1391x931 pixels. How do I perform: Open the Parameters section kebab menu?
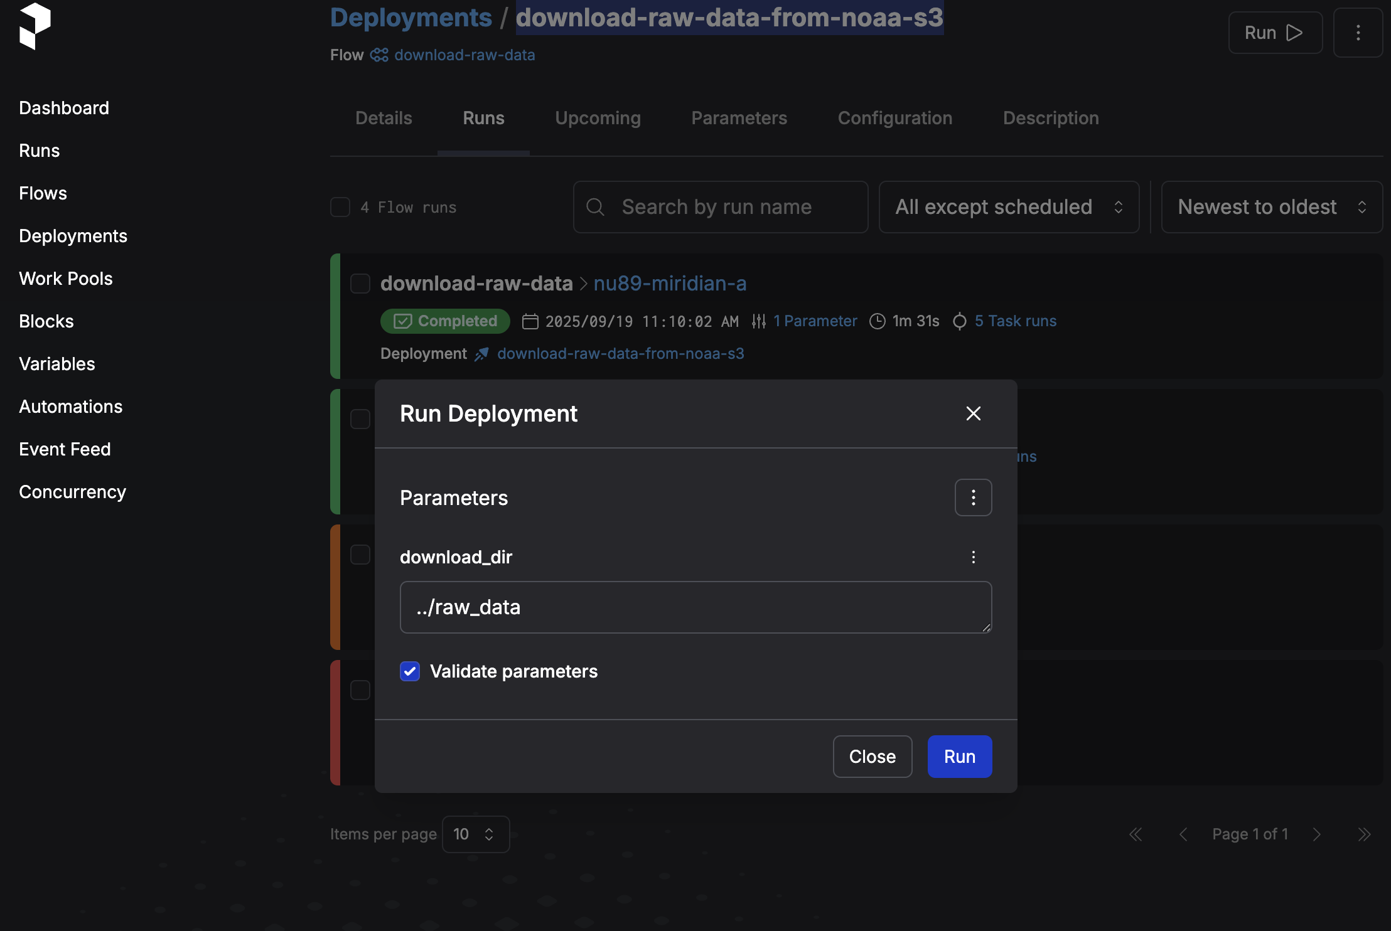(x=973, y=497)
